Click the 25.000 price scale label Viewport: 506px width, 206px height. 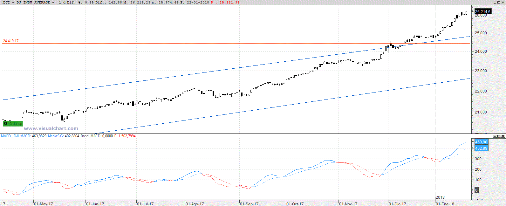pos(481,33)
